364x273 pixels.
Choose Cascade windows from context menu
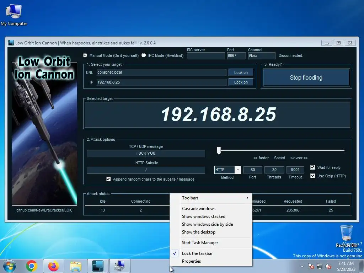pos(211,208)
